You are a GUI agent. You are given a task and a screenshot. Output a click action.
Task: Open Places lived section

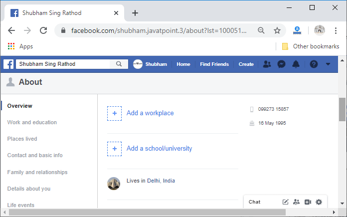click(22, 139)
